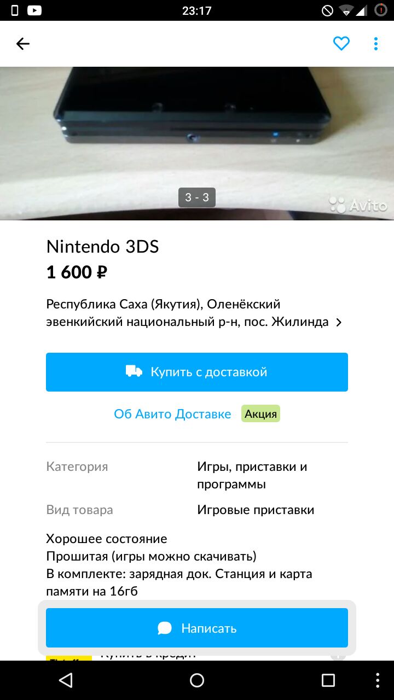Open Android recent apps square
This screenshot has width=394, height=700.
pos(328,680)
